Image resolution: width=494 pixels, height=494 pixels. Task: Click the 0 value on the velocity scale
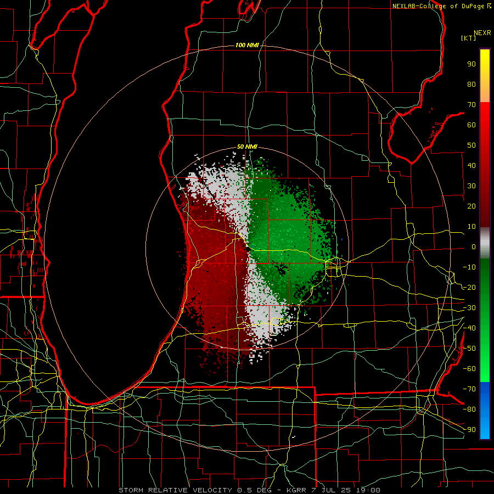(x=474, y=247)
